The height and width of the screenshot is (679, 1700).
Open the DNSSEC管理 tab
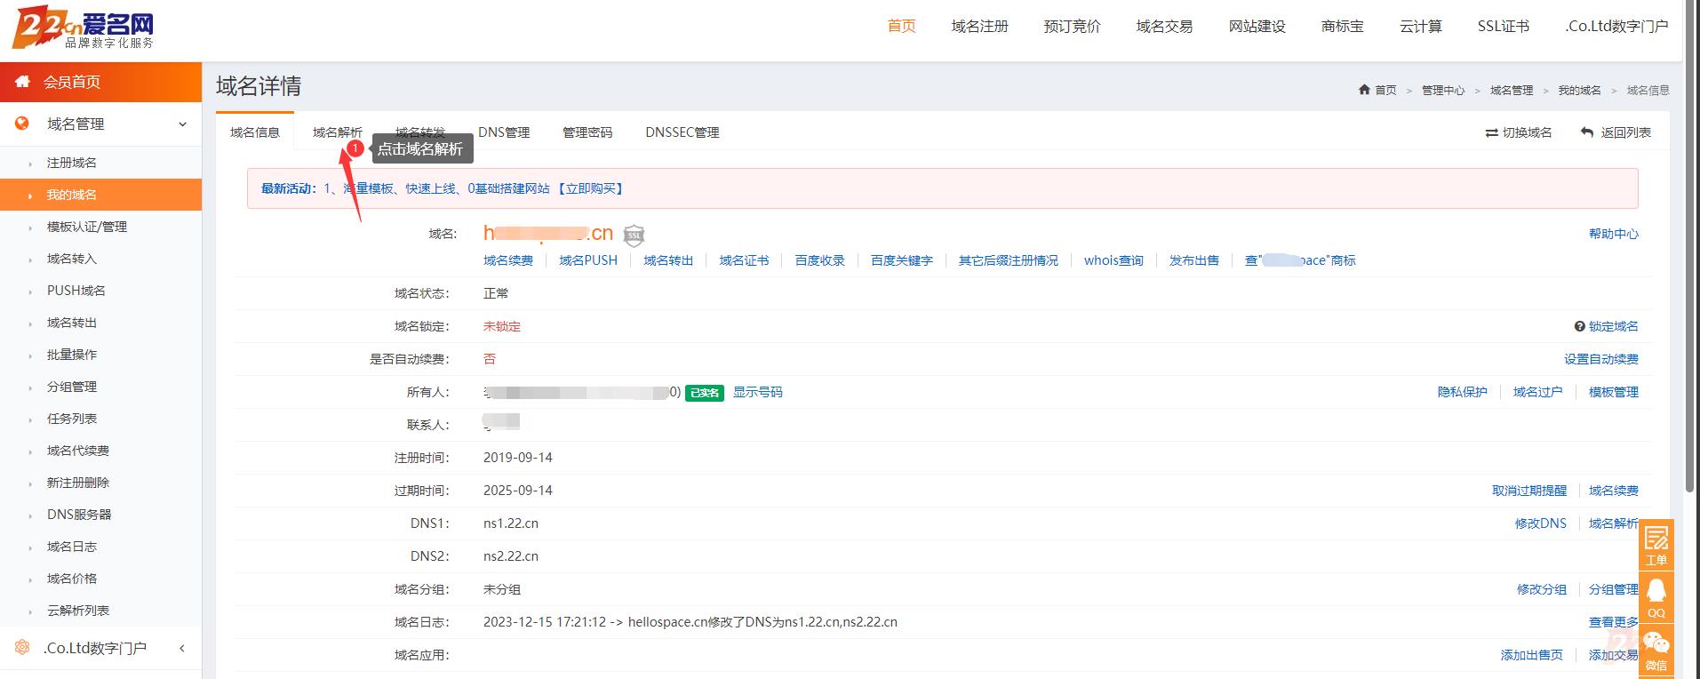coord(682,132)
